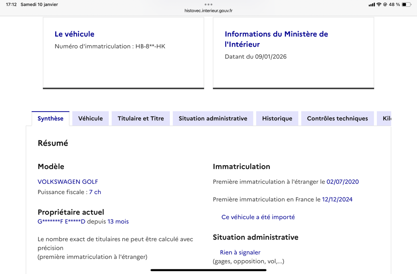Switch to the Véhicule tab
The width and height of the screenshot is (417, 274).
pyautogui.click(x=90, y=119)
